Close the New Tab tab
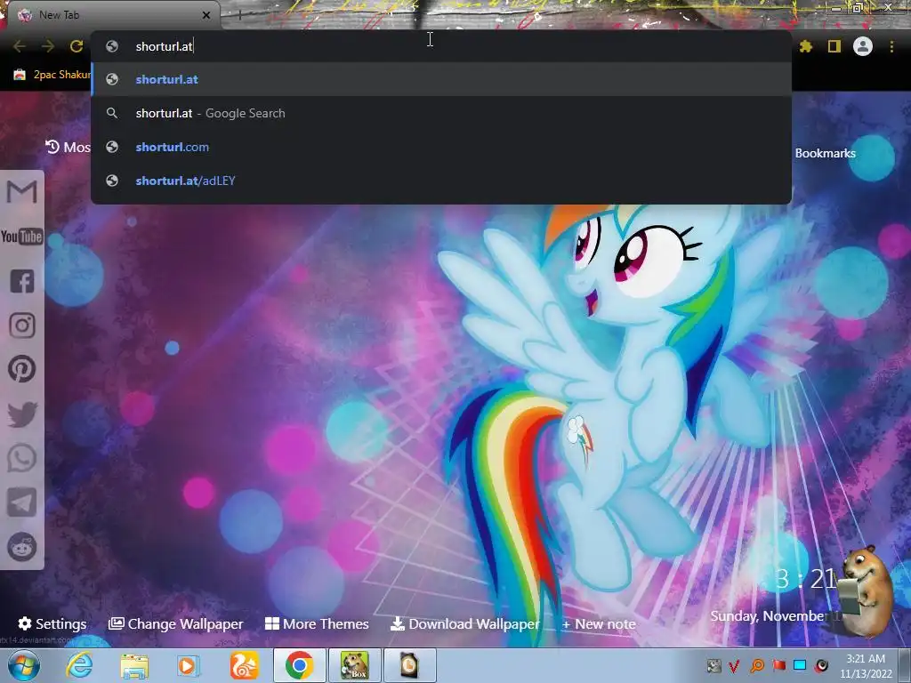This screenshot has width=911, height=683. (x=206, y=15)
